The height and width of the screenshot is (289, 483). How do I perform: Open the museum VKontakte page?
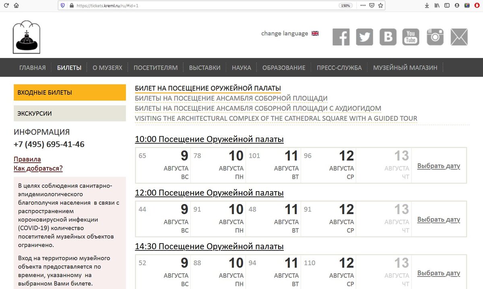pos(388,37)
